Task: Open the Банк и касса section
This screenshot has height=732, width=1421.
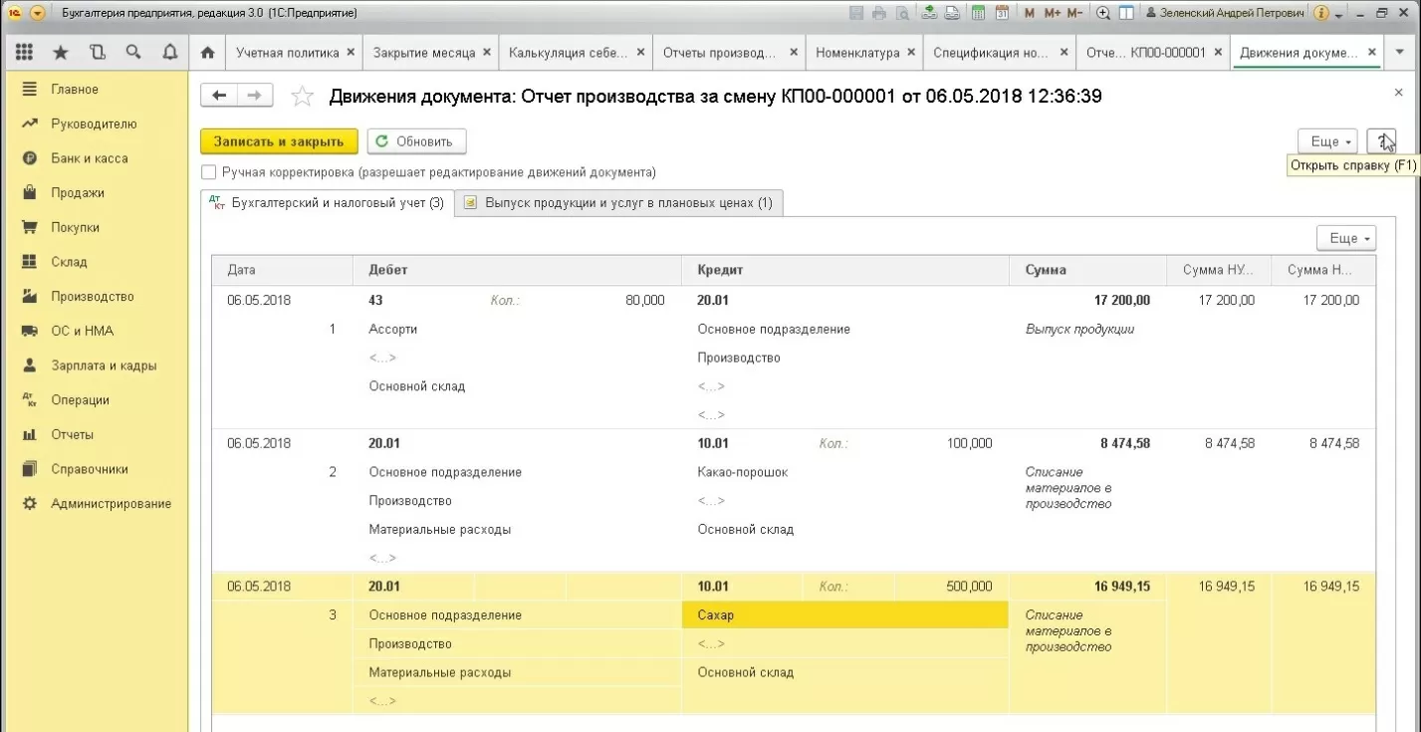Action: click(x=90, y=158)
